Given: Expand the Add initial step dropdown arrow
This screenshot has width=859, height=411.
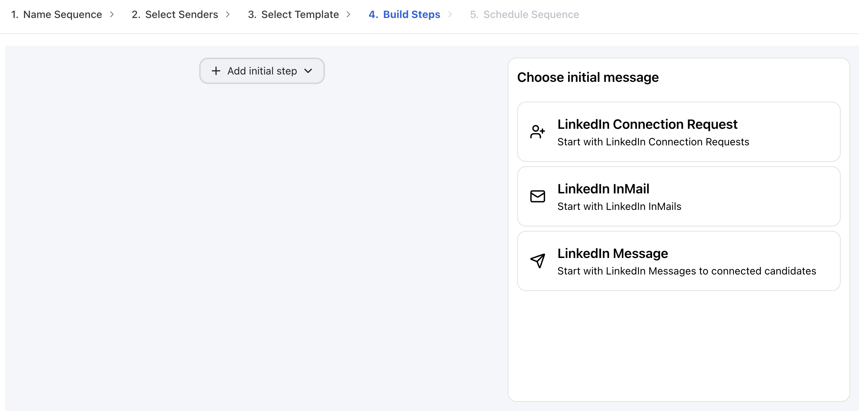Looking at the screenshot, I should [x=308, y=71].
